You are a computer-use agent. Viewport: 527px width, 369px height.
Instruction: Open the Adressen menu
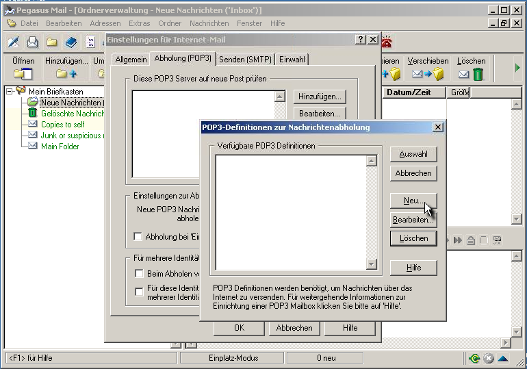(x=105, y=23)
